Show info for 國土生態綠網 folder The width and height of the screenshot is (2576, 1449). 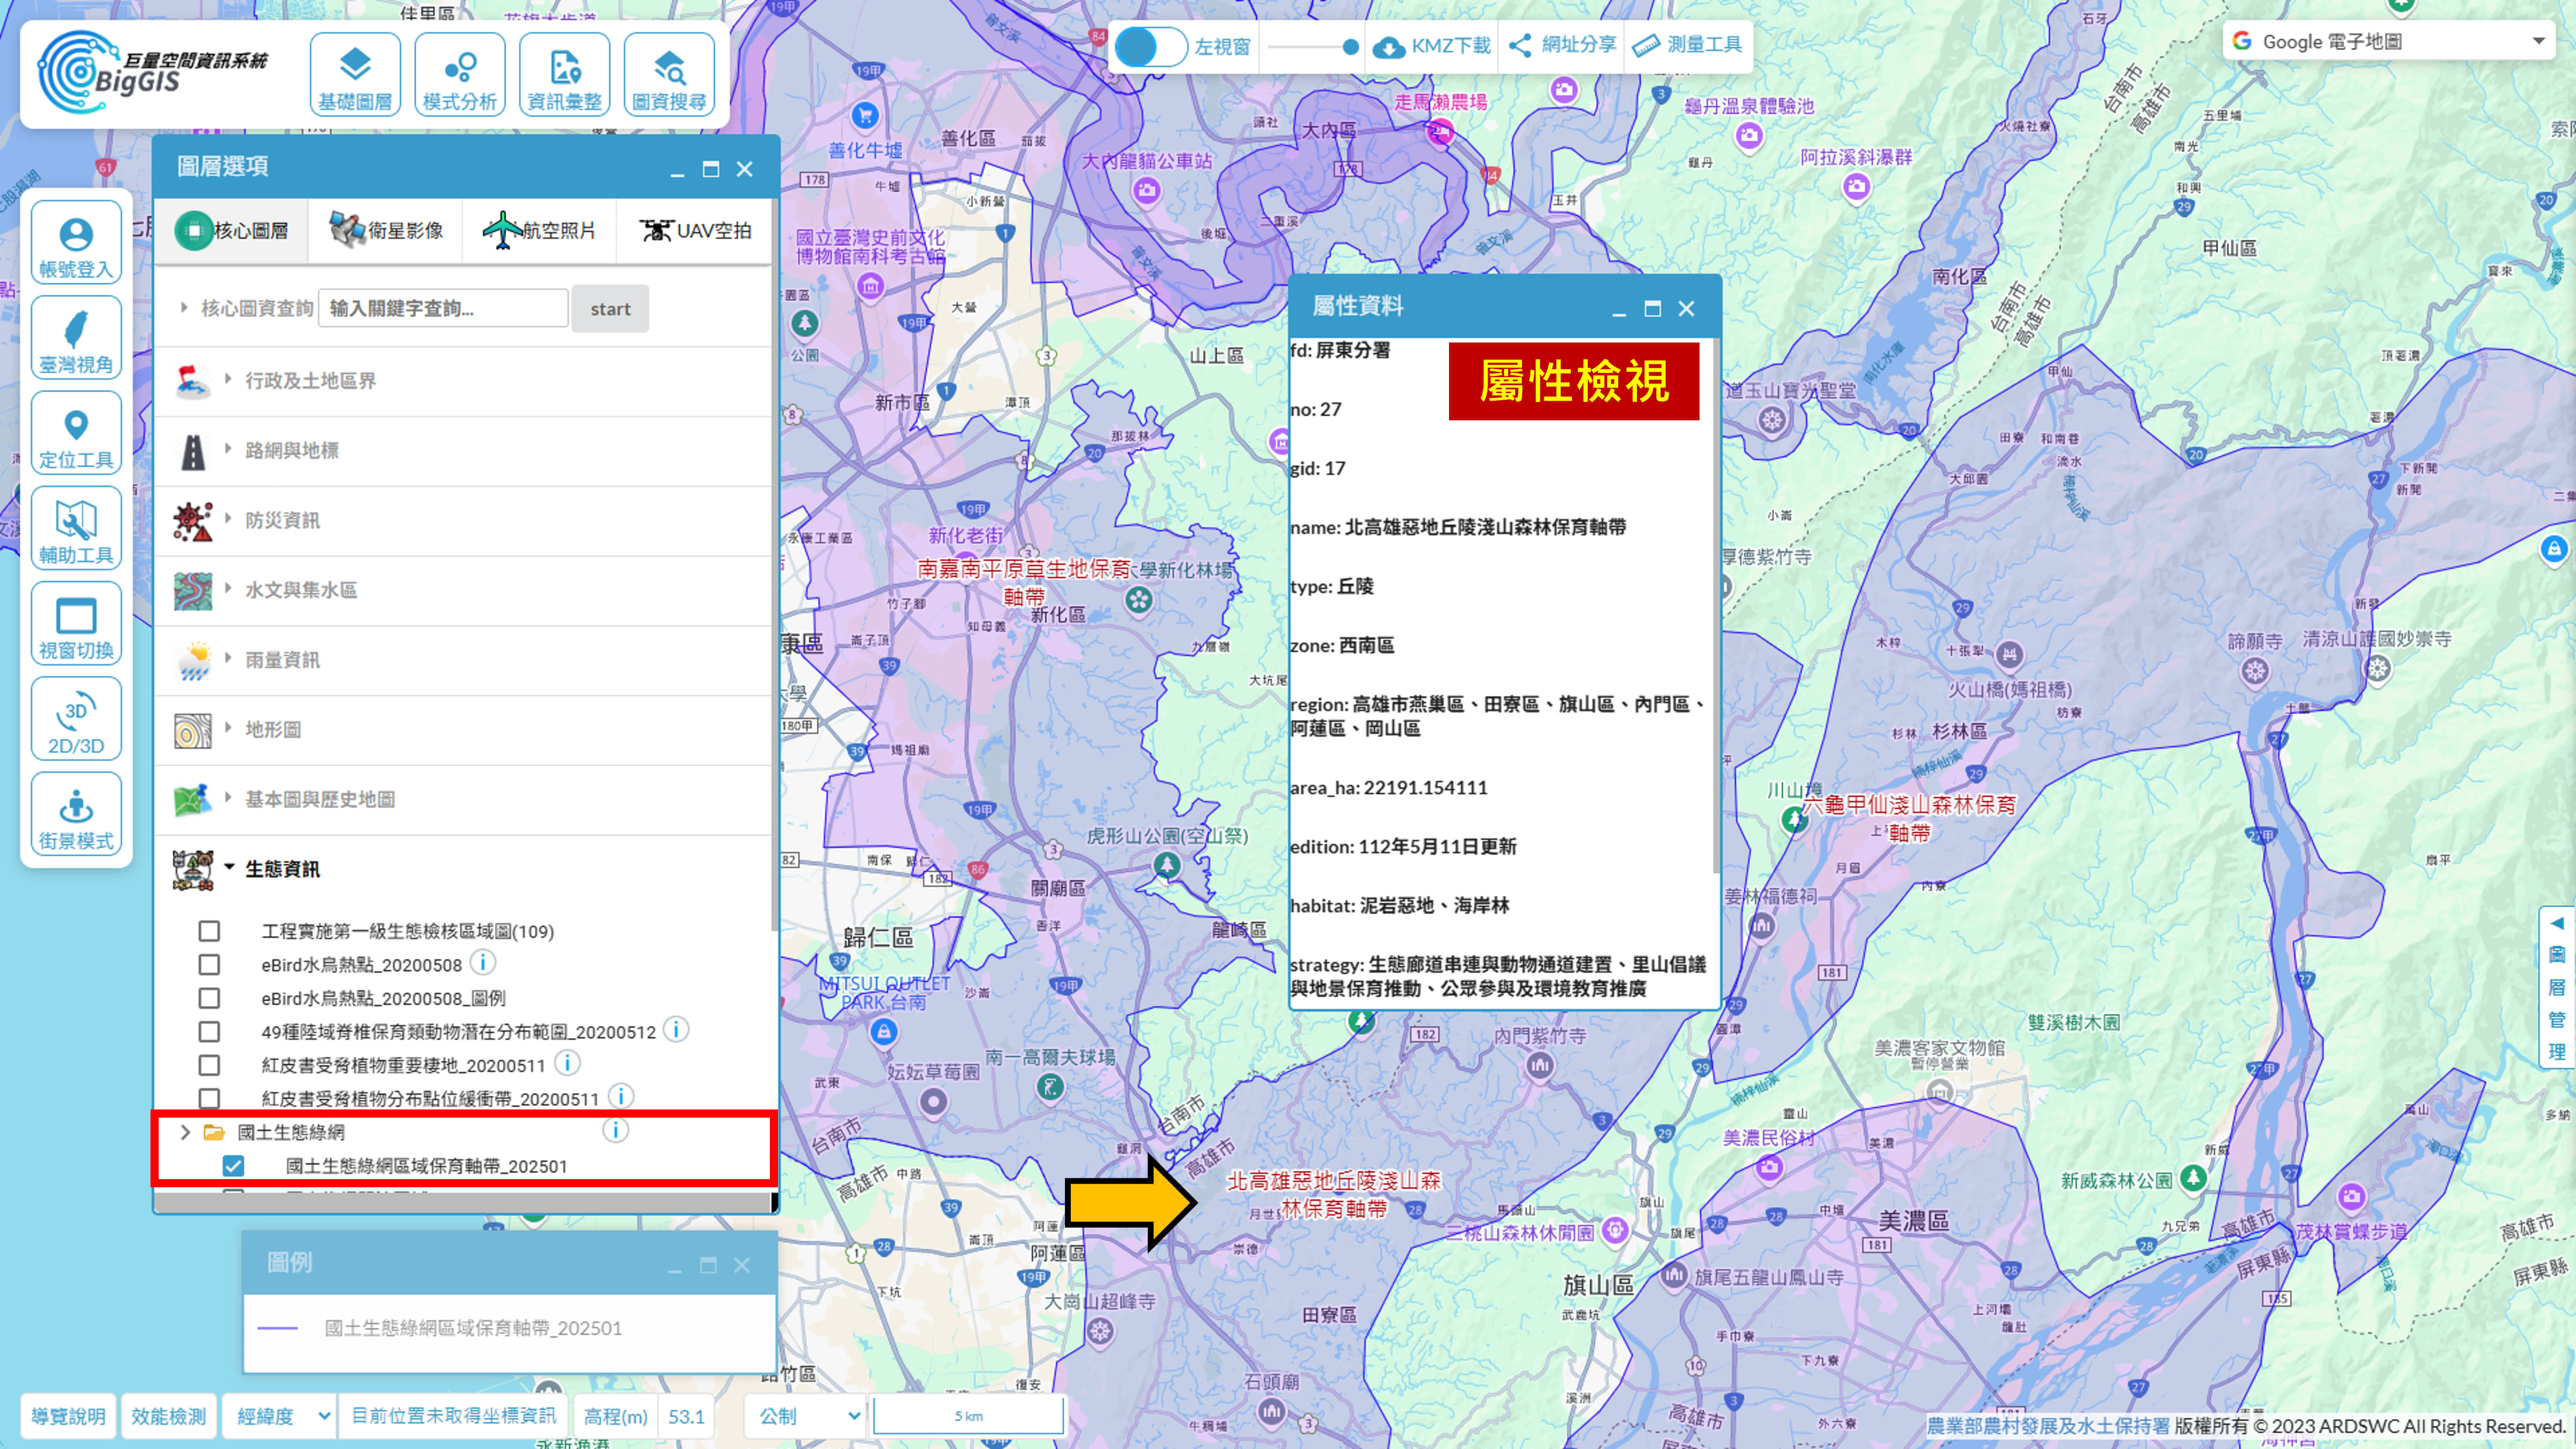point(616,1130)
